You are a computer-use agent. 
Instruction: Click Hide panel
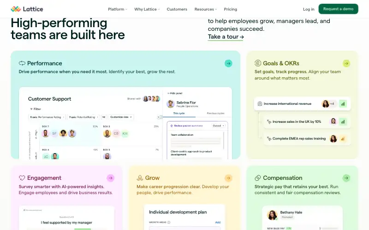[x=175, y=93]
